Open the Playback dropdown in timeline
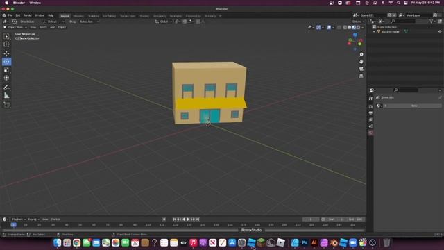 (19, 219)
